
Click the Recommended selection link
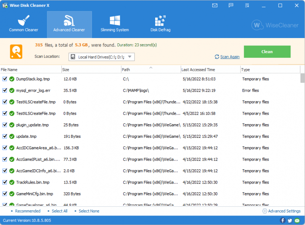tap(28, 211)
